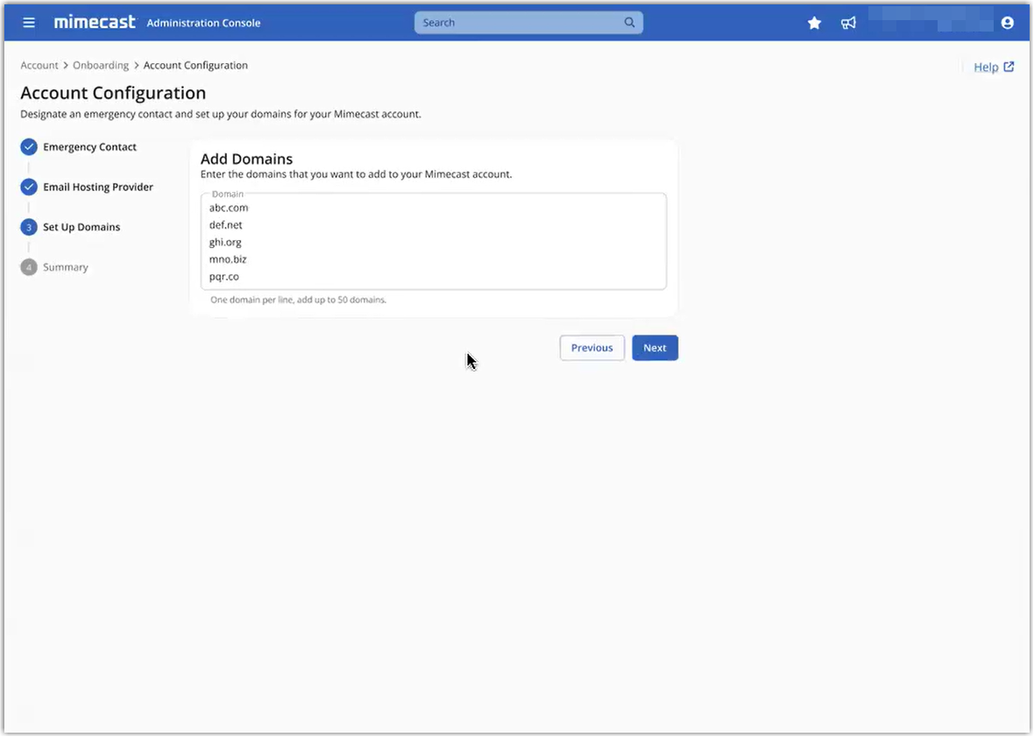Click the step 4 Summary circle
The width and height of the screenshot is (1034, 737).
[29, 267]
